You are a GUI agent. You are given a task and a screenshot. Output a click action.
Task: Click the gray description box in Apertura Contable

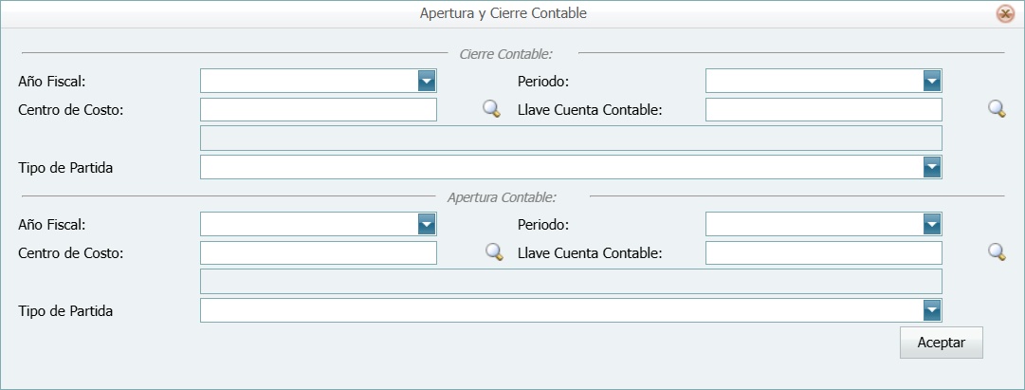click(x=570, y=282)
